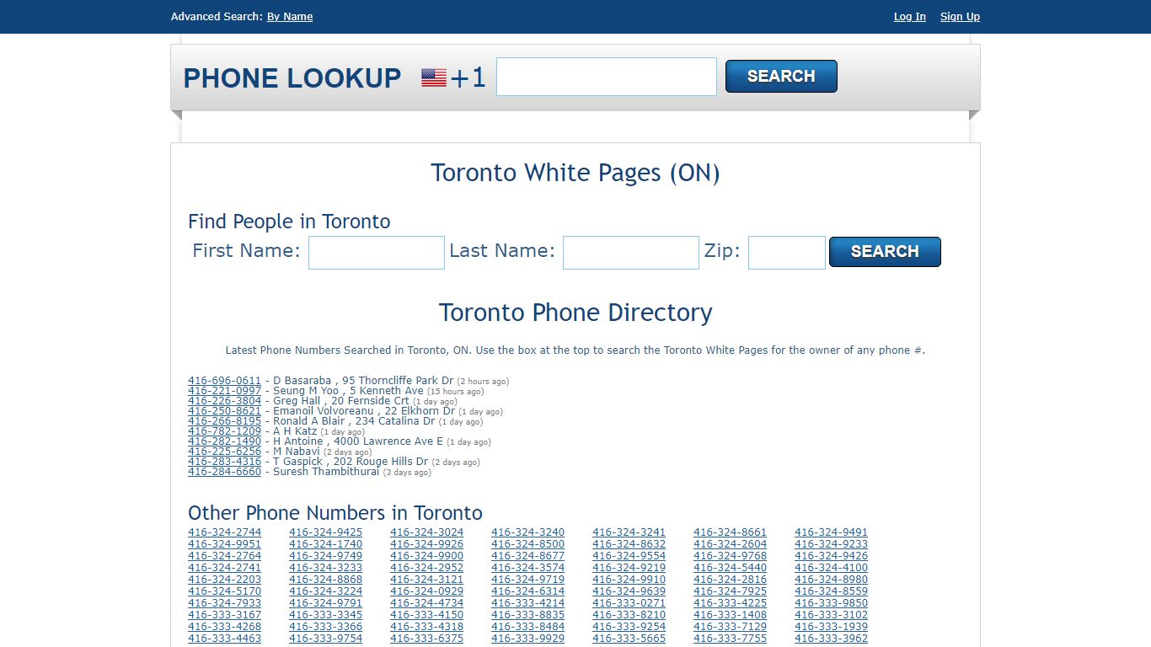Click number 416-324-0929
The width and height of the screenshot is (1151, 647).
[x=427, y=591]
